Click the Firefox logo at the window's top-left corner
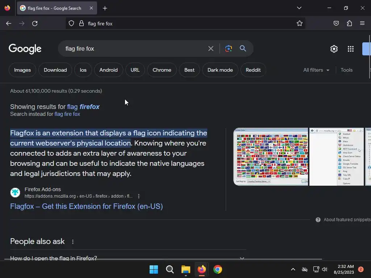Viewport: 371px width, 278px height. [7, 8]
